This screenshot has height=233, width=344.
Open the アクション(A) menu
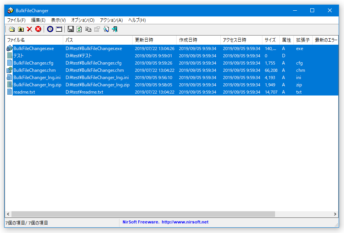tap(111, 20)
